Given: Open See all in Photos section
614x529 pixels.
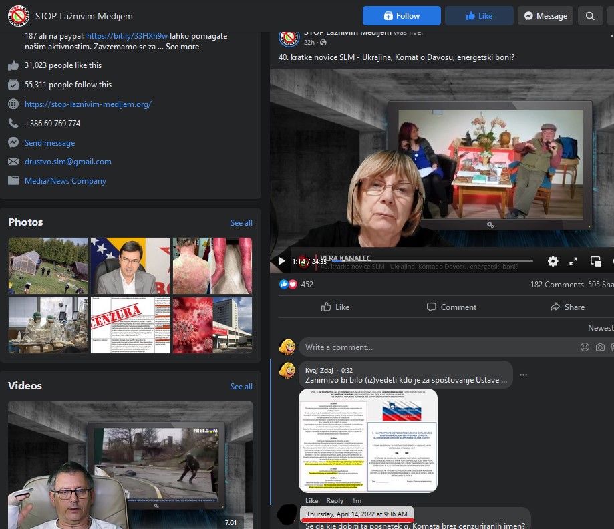Looking at the screenshot, I should 241,223.
